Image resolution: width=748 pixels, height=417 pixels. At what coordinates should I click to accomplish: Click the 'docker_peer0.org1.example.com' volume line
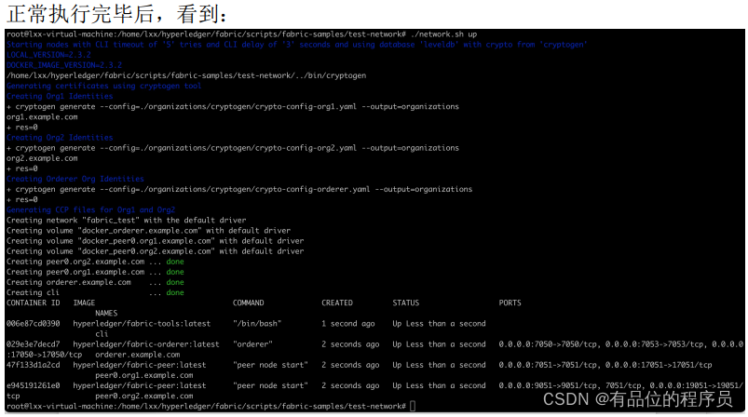[155, 241]
